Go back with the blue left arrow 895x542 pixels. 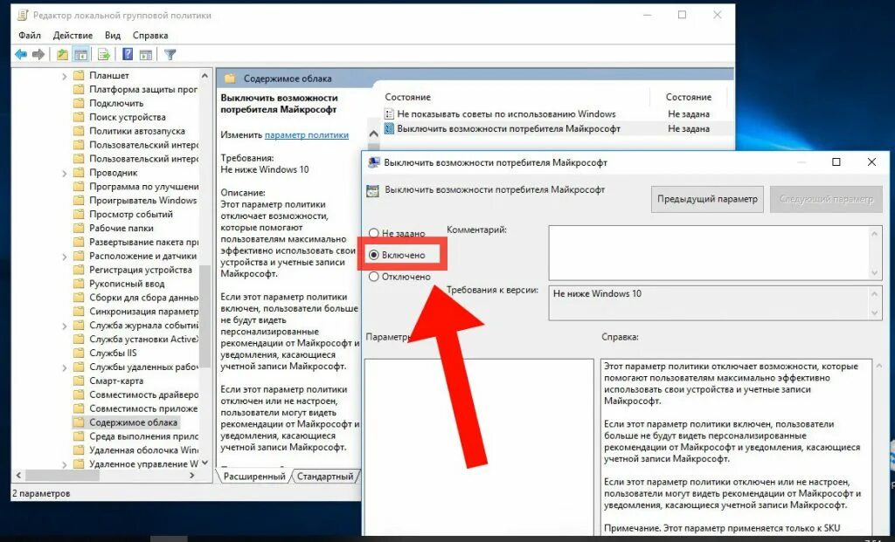tap(21, 54)
